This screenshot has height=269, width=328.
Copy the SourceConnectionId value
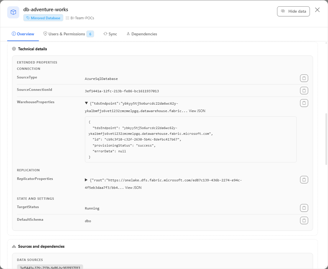tap(304, 91)
